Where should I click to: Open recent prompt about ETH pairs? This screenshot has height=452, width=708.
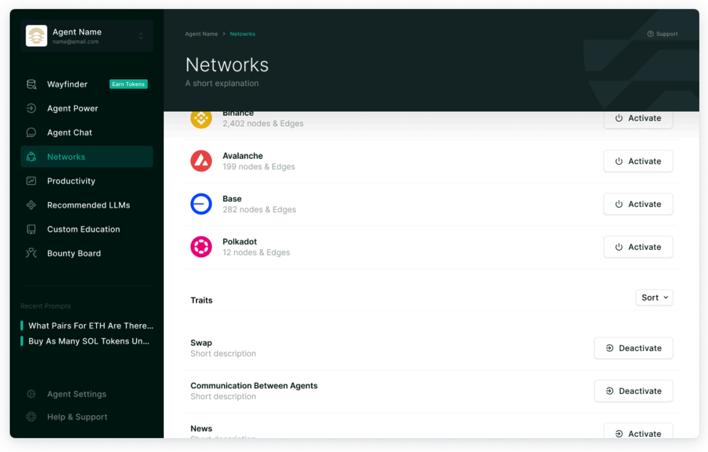pyautogui.click(x=90, y=326)
